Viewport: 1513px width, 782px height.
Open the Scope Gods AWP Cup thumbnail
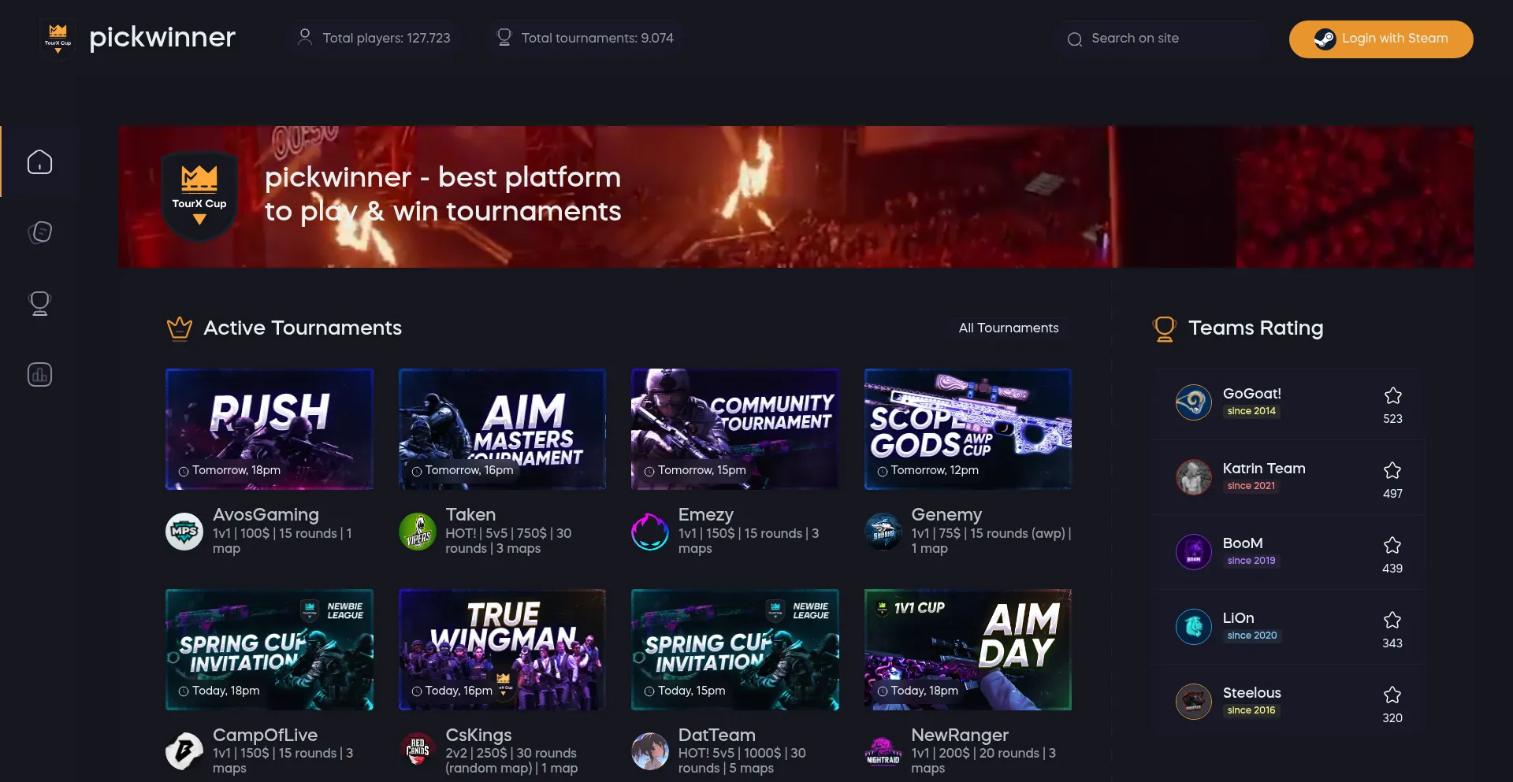(968, 429)
